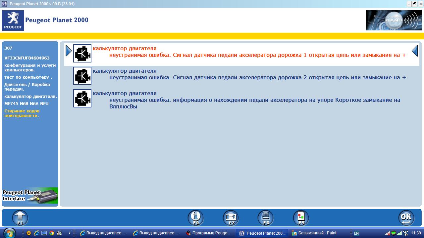
Task: Click the F9 report document button
Action: point(301,218)
